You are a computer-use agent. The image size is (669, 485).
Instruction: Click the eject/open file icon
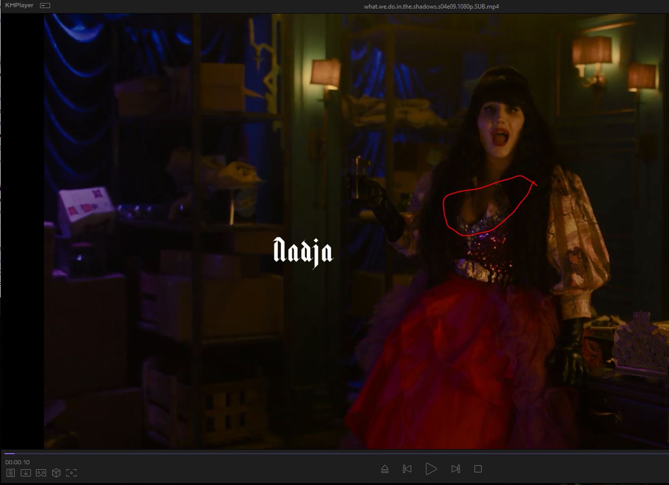(x=385, y=469)
